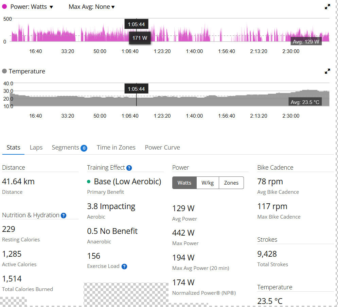The height and width of the screenshot is (307, 338).
Task: Click the Avg: 129 W chart label
Action: (x=306, y=41)
